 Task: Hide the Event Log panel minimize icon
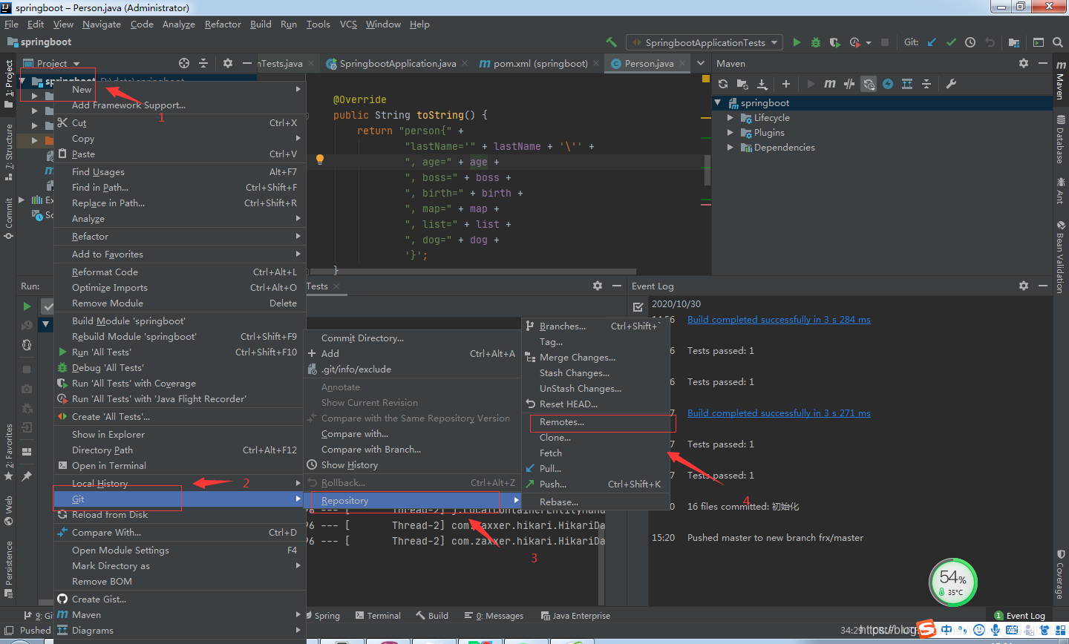[1043, 286]
